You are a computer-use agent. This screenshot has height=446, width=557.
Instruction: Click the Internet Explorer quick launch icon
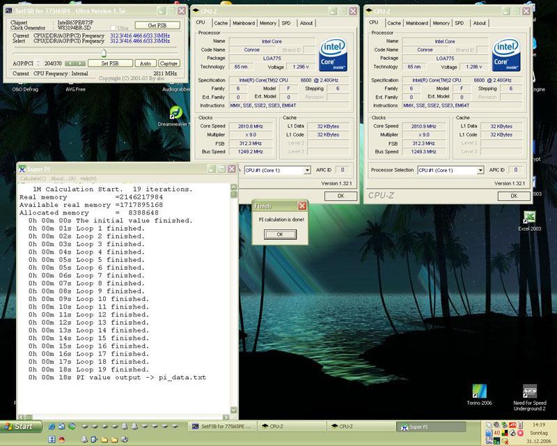pos(52,426)
